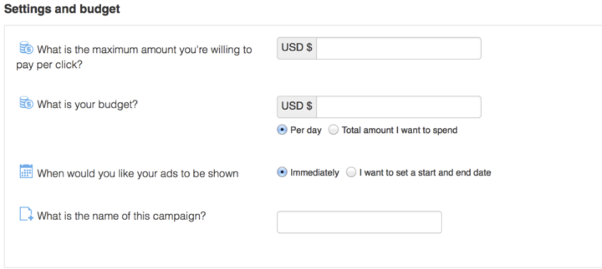Click the 'I want to set a start and end date' text
The width and height of the screenshot is (602, 269).
tap(425, 173)
